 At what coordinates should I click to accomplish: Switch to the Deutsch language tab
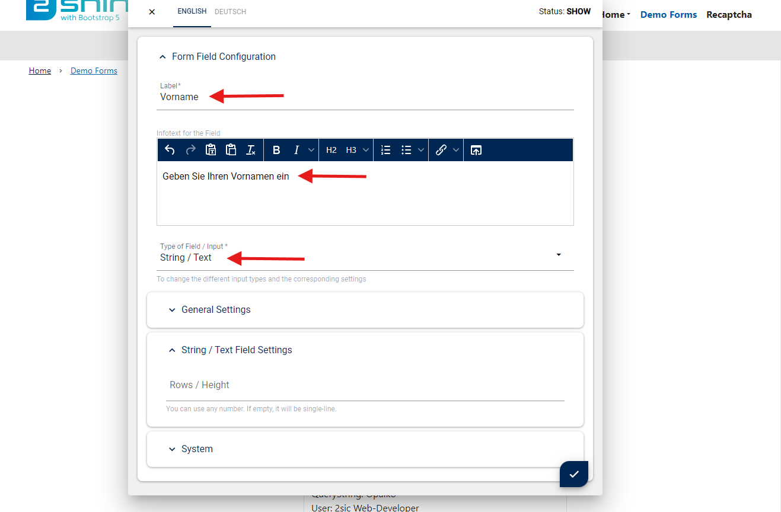(230, 11)
